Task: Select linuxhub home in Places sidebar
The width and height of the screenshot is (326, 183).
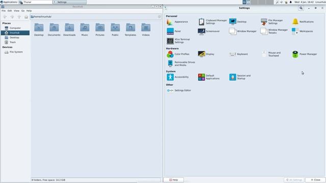Action: [15, 33]
